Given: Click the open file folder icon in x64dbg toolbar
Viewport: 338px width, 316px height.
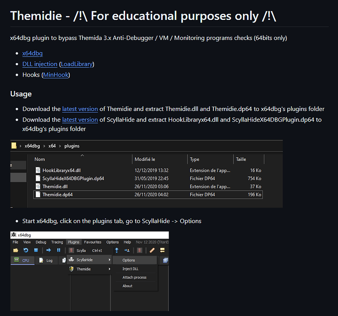Looking at the screenshot, I should (x=15, y=250).
